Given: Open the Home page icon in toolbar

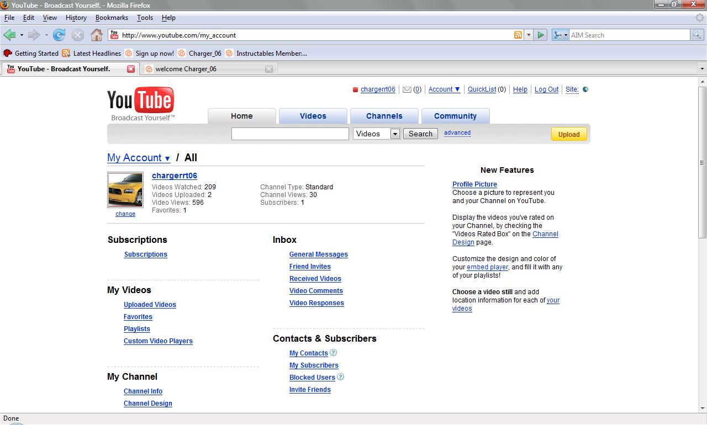Looking at the screenshot, I should pyautogui.click(x=97, y=35).
